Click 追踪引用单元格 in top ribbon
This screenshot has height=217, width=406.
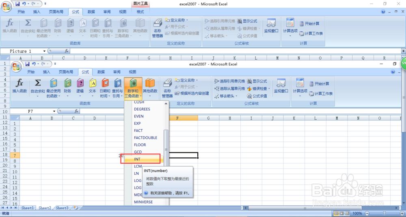pyautogui.click(x=220, y=21)
